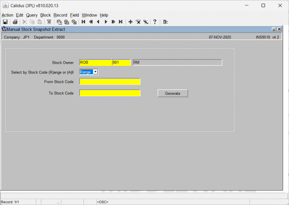The height and width of the screenshot is (205, 289).
Task: Open the Block menu
Action: [x=46, y=15]
